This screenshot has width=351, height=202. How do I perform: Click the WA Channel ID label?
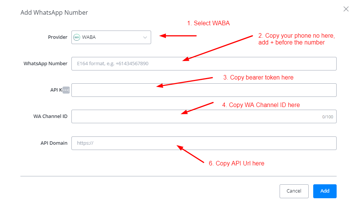(x=50, y=116)
